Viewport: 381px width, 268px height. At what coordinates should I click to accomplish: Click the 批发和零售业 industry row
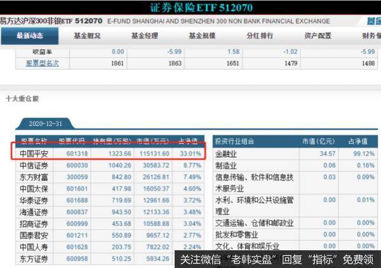click(x=295, y=234)
